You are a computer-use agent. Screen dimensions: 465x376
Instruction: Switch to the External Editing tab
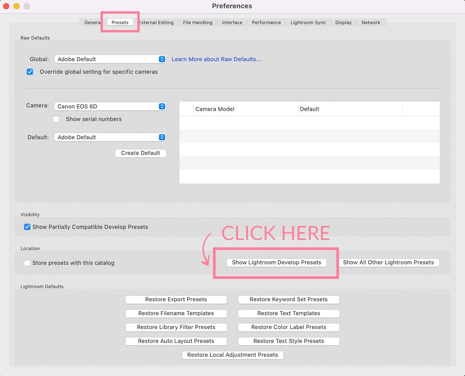pyautogui.click(x=157, y=23)
